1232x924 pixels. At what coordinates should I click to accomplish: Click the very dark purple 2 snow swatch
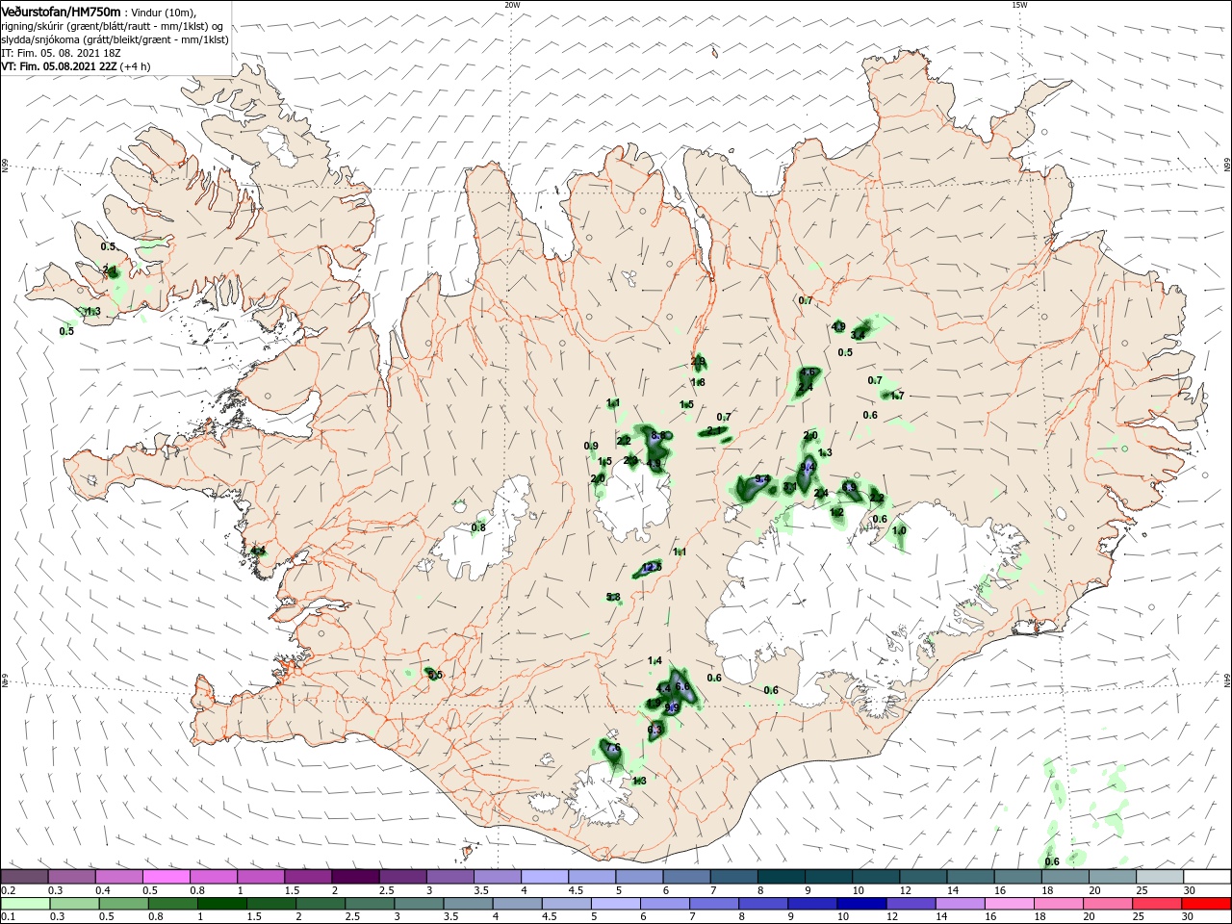click(x=355, y=876)
